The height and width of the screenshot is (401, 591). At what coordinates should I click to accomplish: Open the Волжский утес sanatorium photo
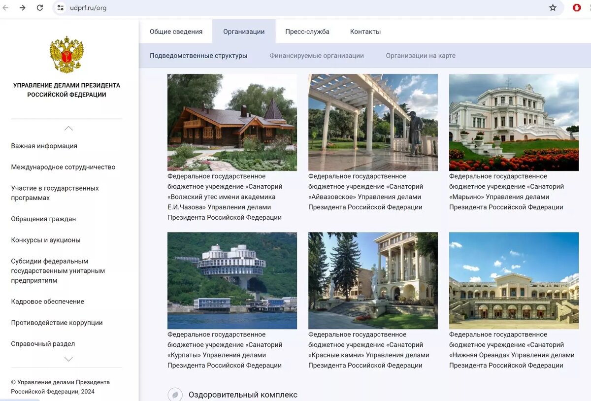point(232,123)
